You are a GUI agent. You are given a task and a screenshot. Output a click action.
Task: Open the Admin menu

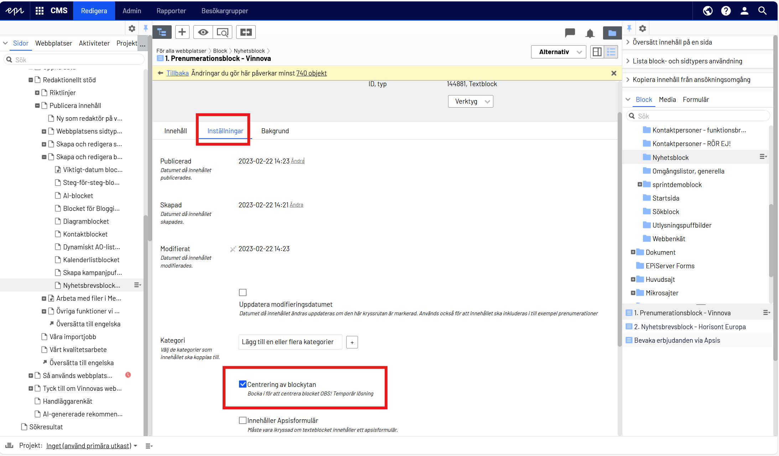(132, 11)
